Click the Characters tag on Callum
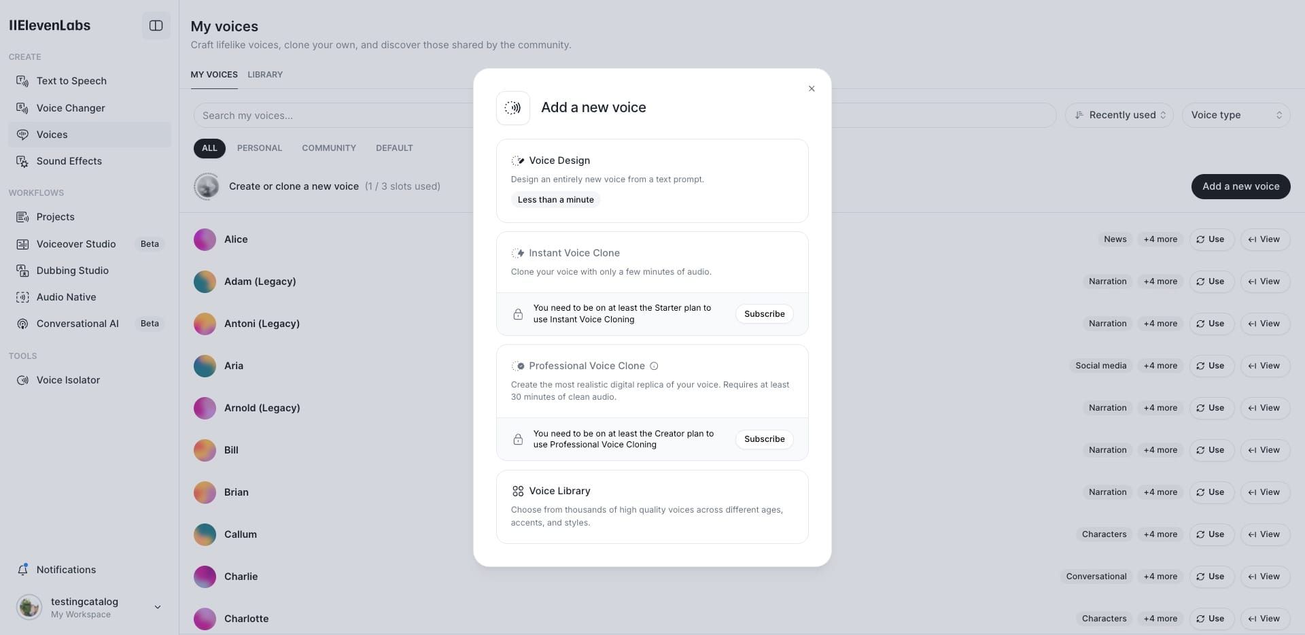 [1104, 534]
